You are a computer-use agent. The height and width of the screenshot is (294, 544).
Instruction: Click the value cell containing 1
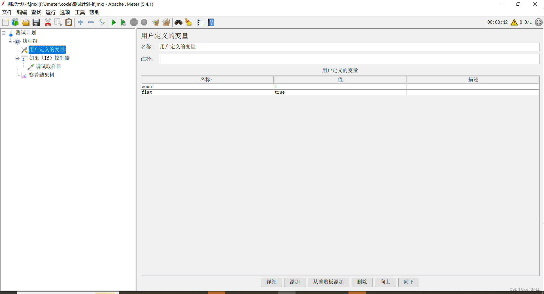[x=340, y=87]
